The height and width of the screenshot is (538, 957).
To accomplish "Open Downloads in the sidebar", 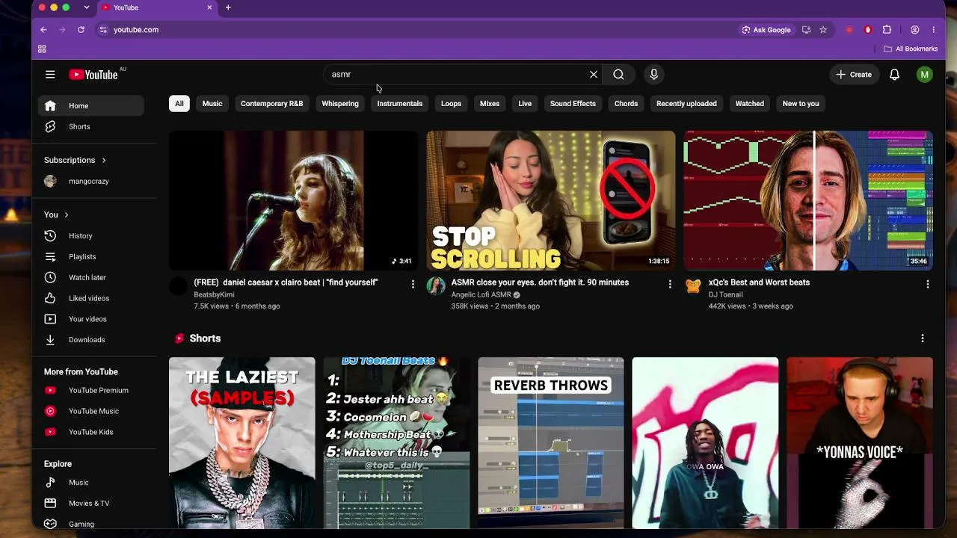I will pos(90,340).
